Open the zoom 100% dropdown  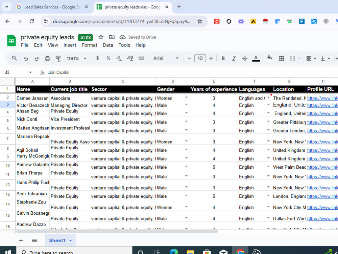76,58
